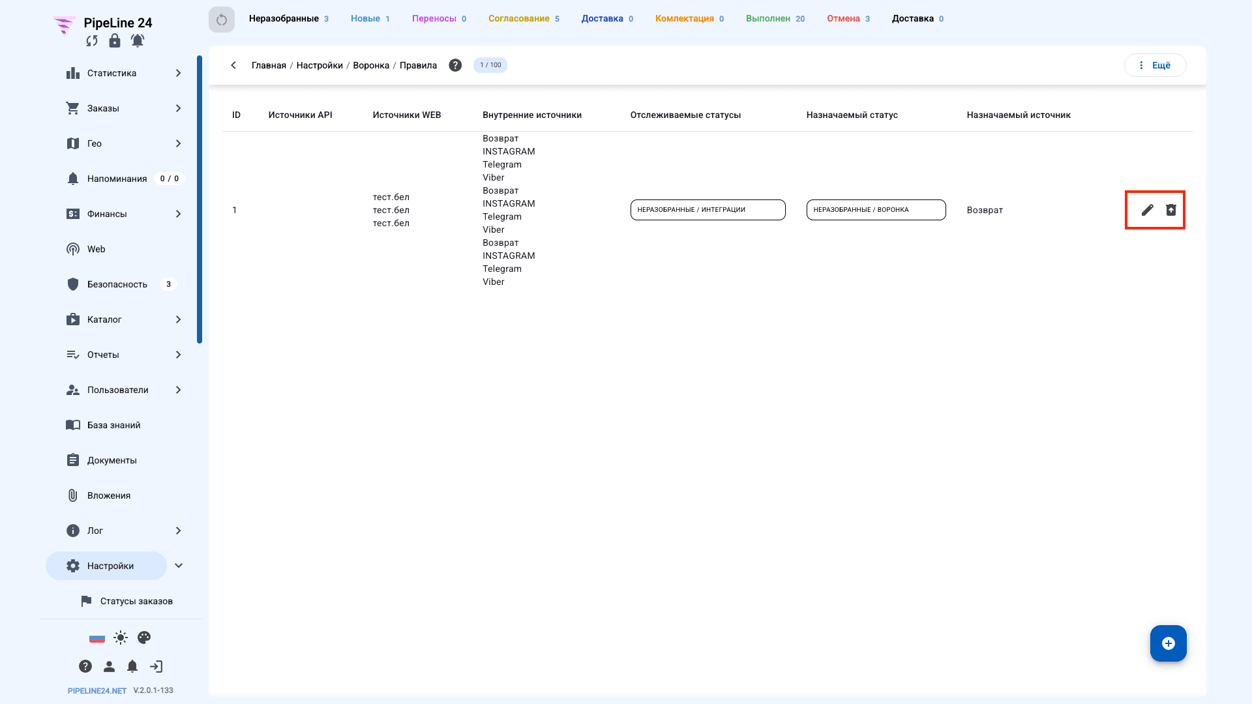Click the Неразобранные / Интеграции status chip

708,210
